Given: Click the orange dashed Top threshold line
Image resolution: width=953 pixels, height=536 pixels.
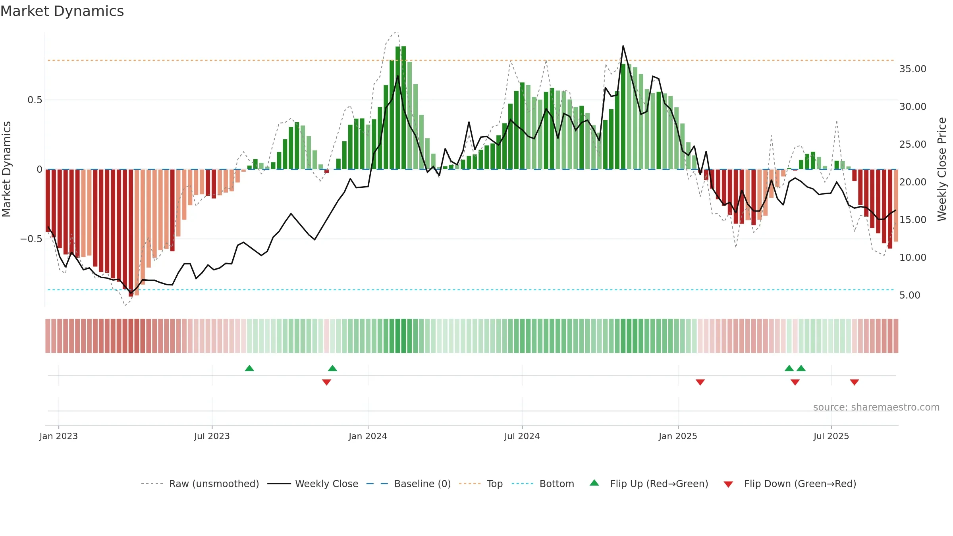Looking at the screenshot, I should click(471, 60).
